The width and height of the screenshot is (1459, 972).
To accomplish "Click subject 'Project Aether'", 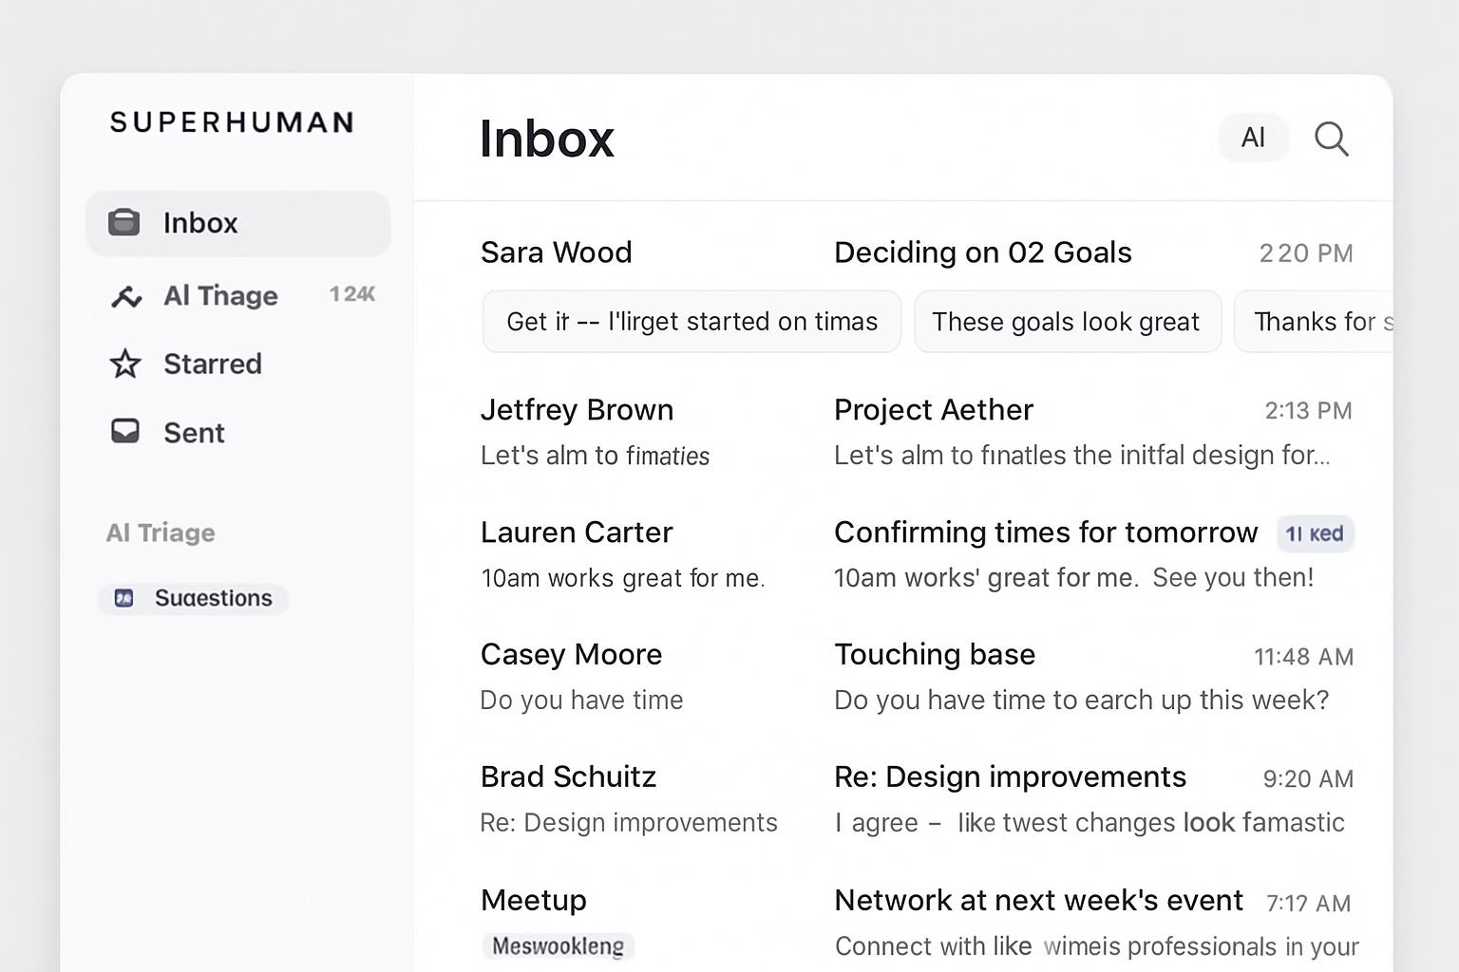I will point(934,410).
